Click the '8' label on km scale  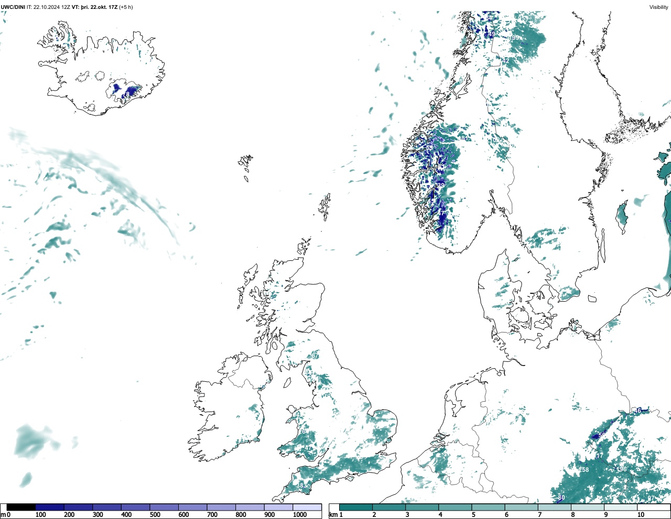click(573, 515)
